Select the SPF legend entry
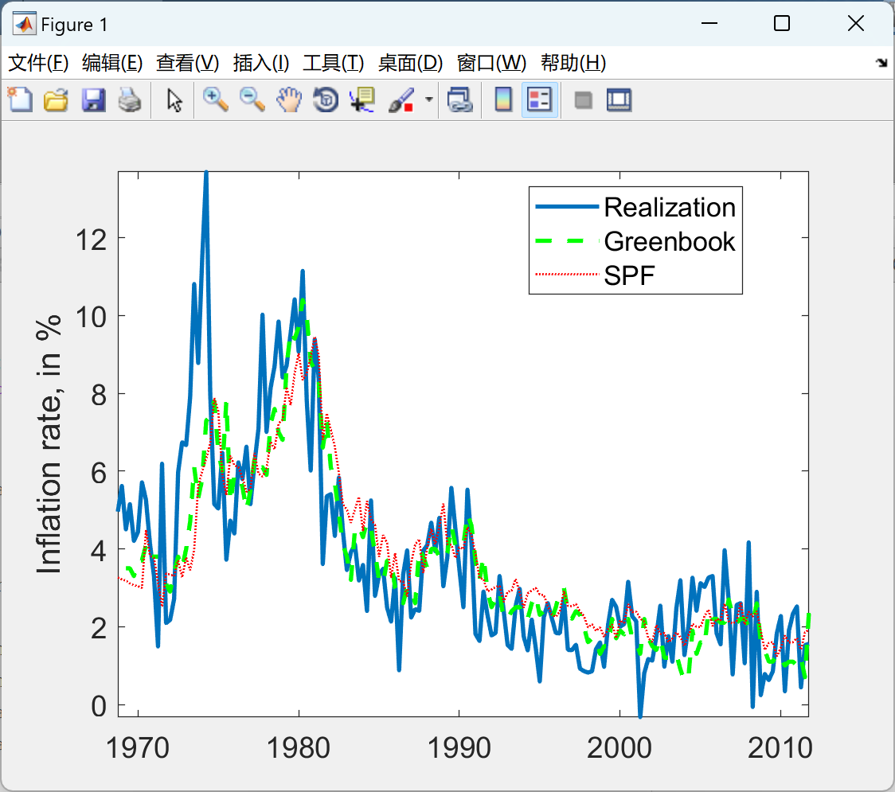 [x=629, y=275]
